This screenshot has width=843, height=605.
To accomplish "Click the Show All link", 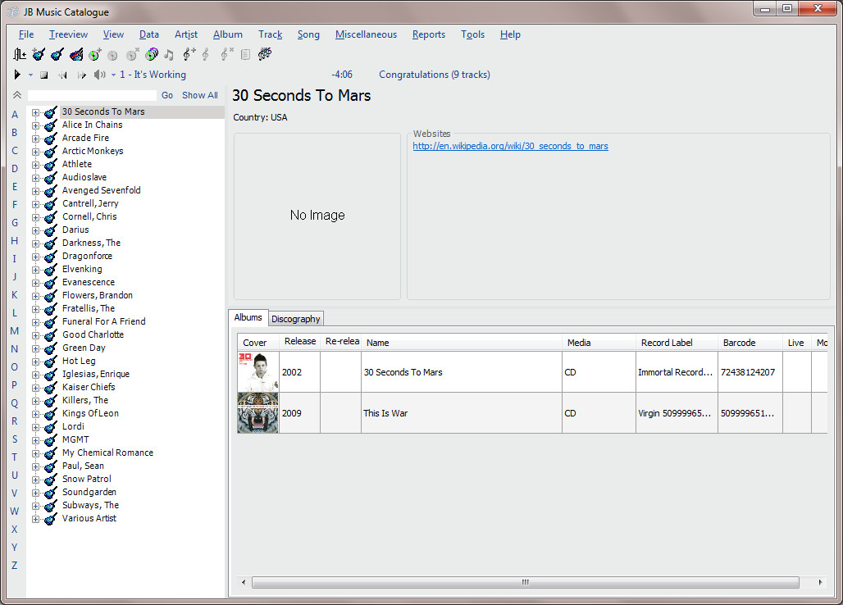I will click(x=200, y=95).
